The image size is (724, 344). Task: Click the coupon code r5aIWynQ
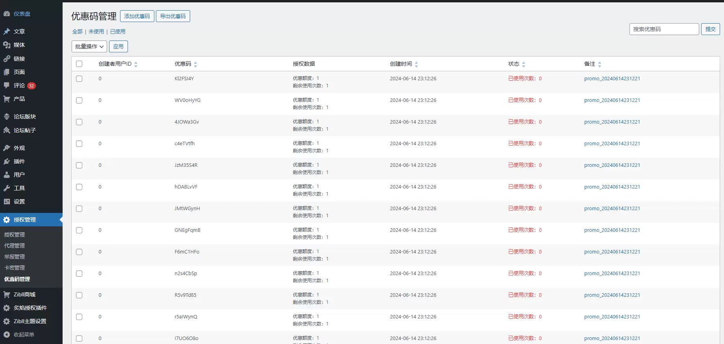tap(186, 317)
